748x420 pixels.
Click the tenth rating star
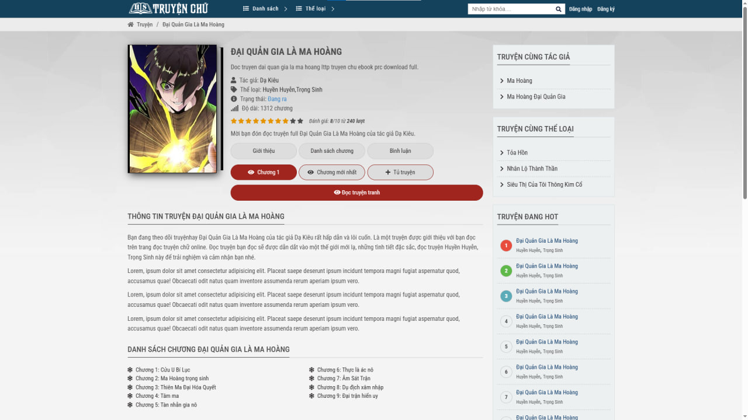pos(300,121)
